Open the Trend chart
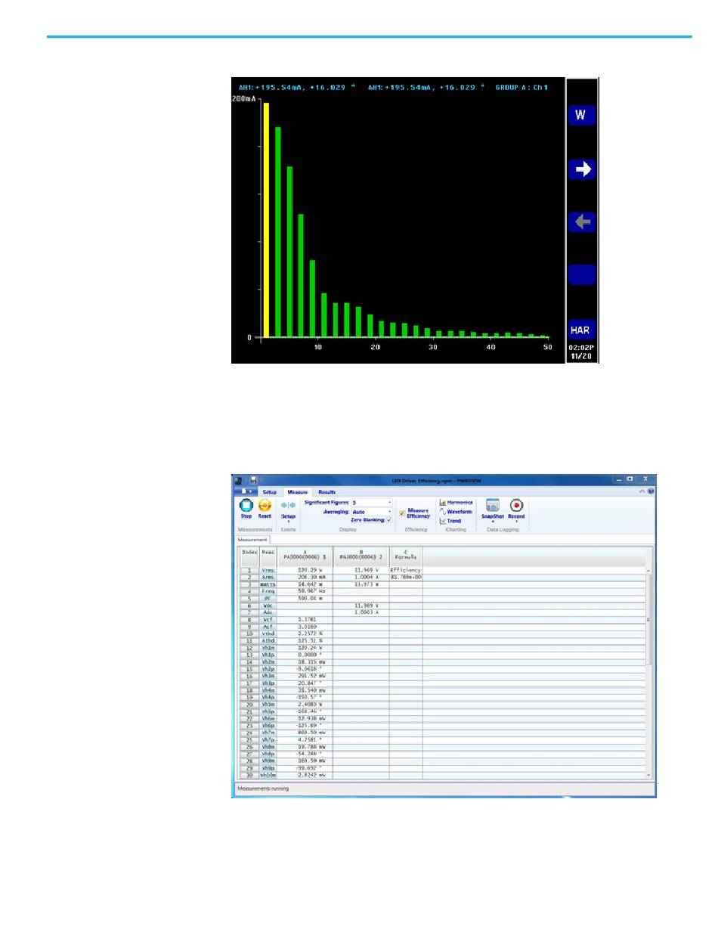The height and width of the screenshot is (948, 718). (x=450, y=521)
